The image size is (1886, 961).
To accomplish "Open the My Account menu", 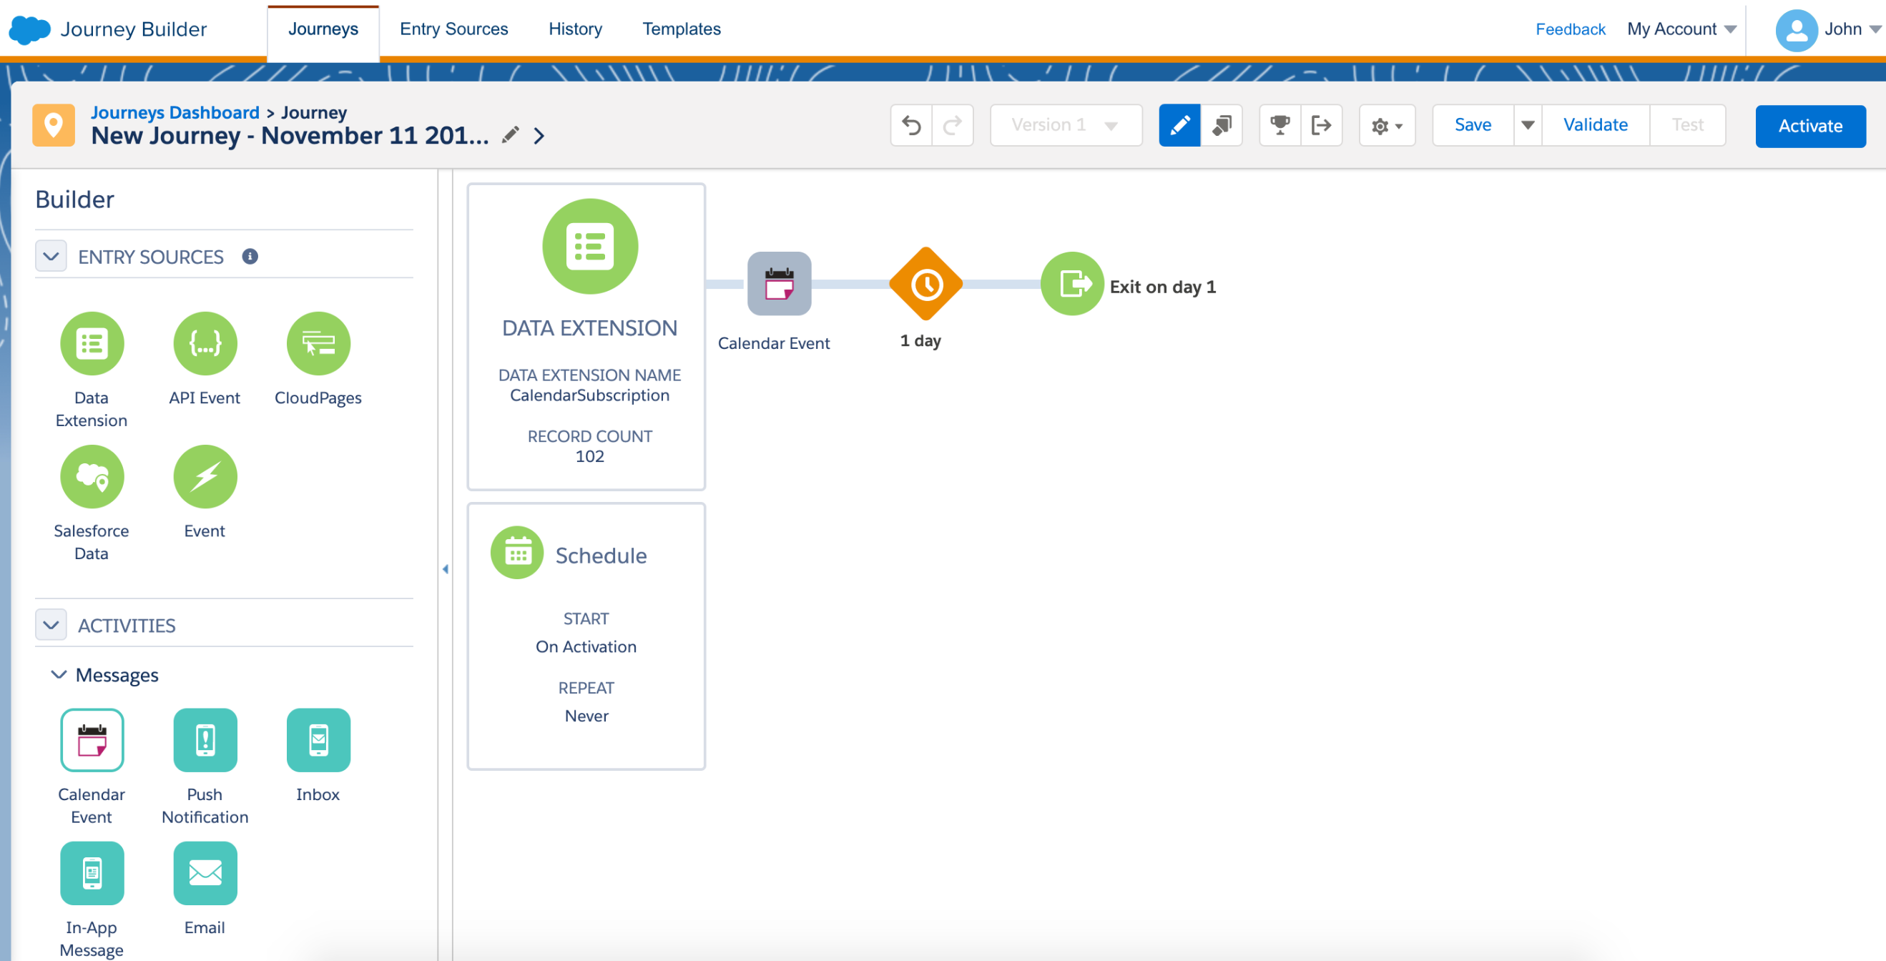I will [1681, 29].
